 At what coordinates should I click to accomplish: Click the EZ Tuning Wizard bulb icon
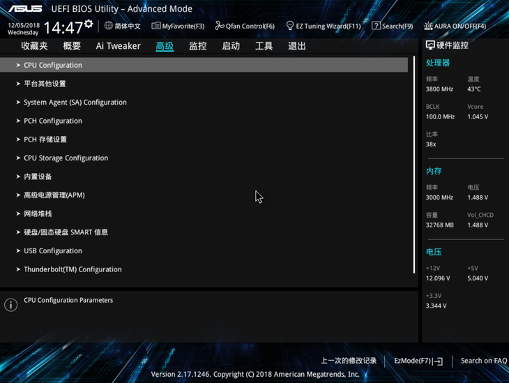(290, 26)
